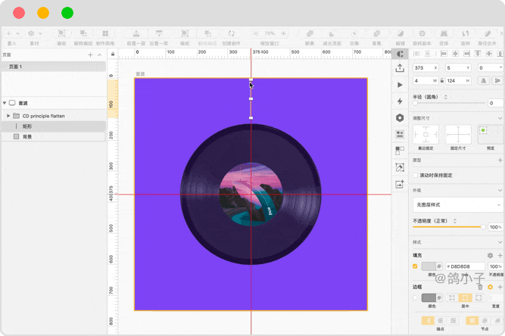
Task: Enable the 滚动时保持固定 checkbox
Action: point(416,176)
